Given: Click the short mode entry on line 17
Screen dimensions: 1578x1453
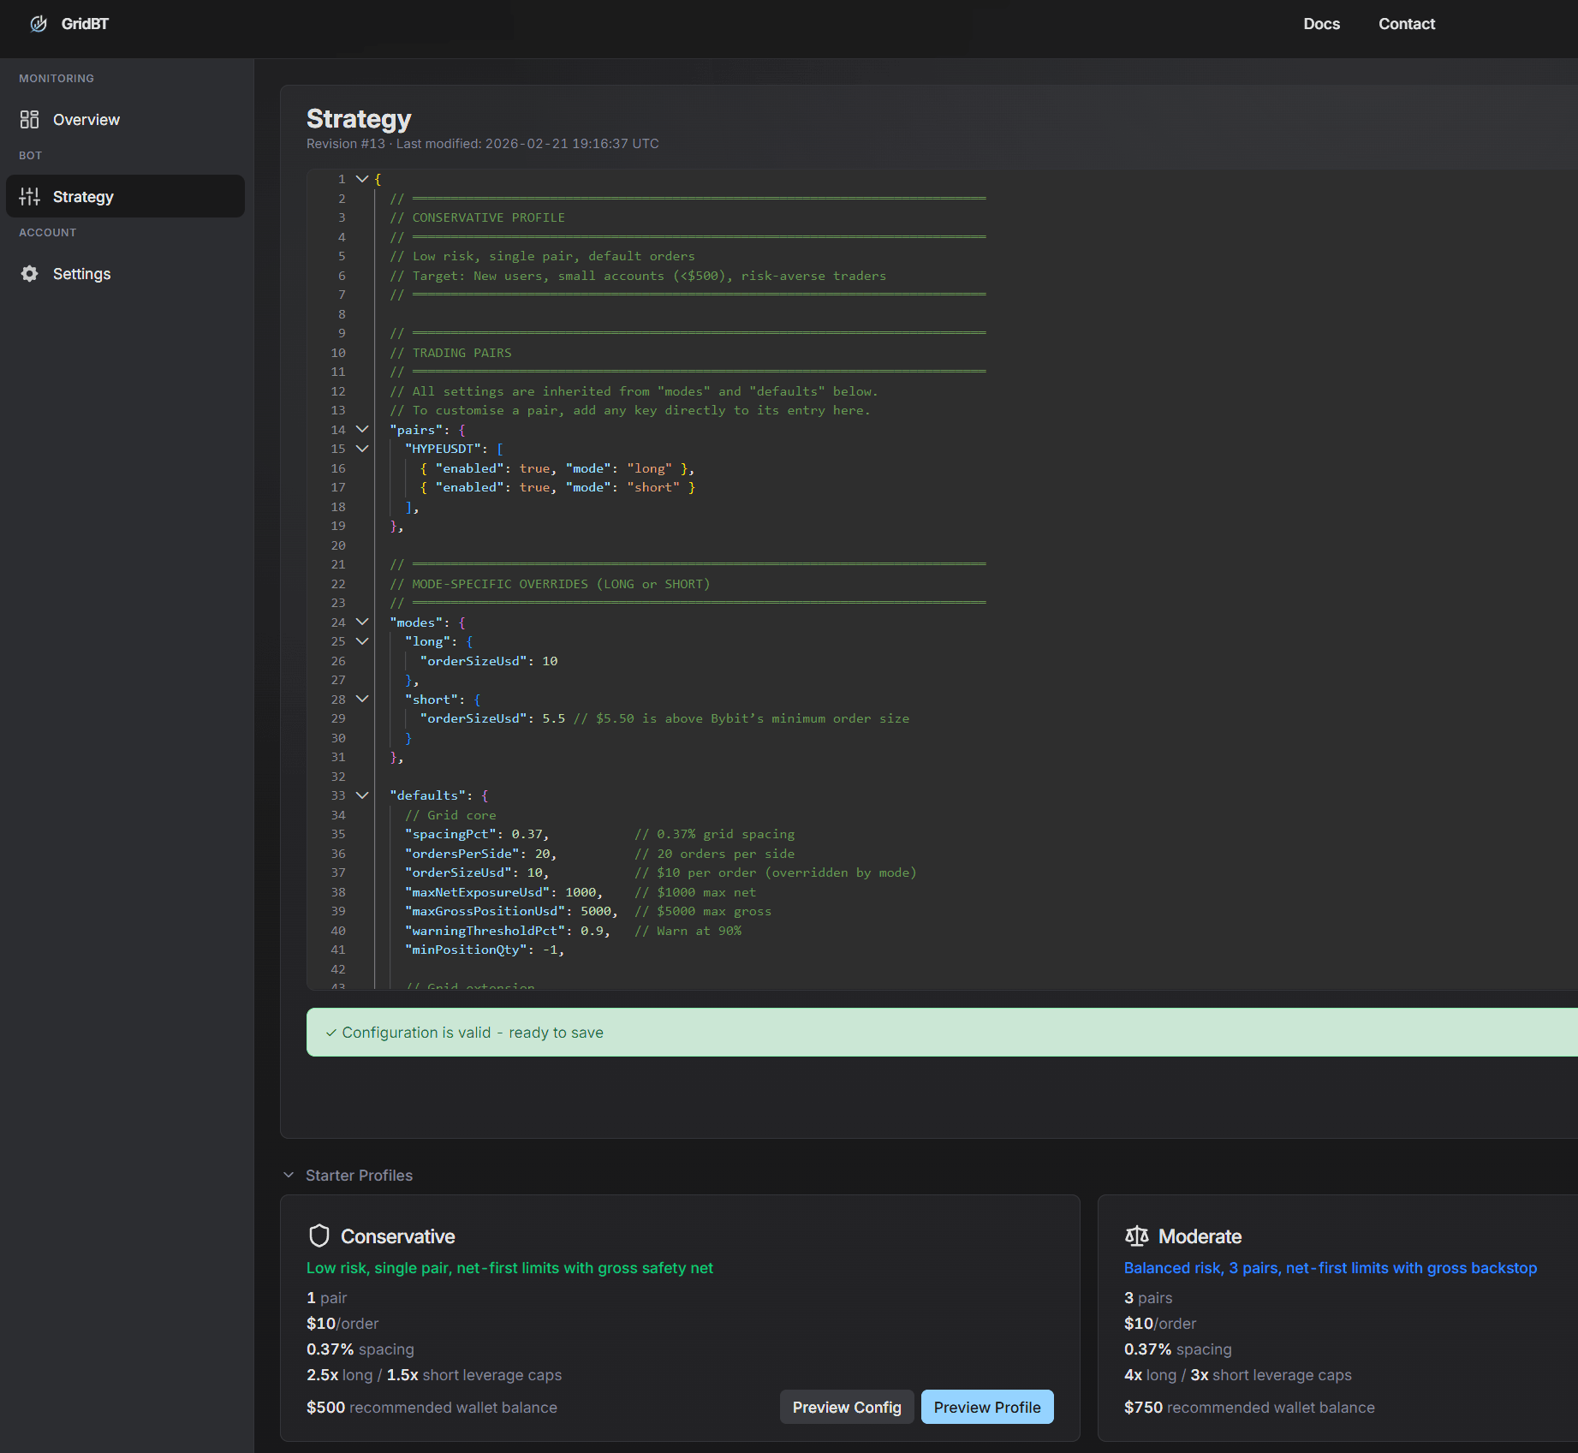Looking at the screenshot, I should pos(557,487).
